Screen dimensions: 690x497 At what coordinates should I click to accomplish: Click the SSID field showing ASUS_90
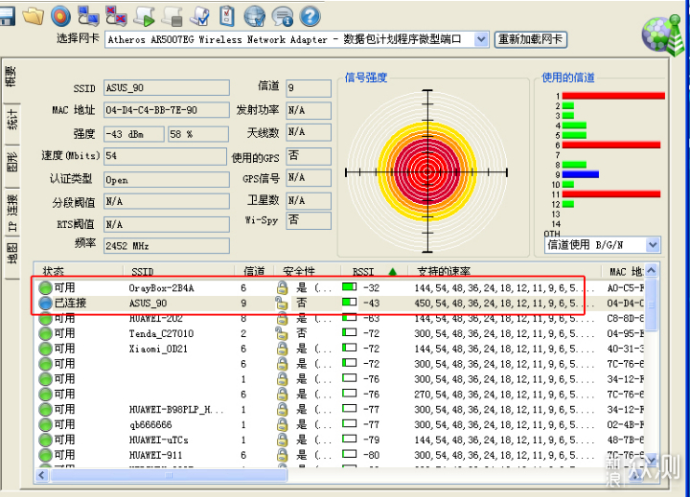(167, 87)
